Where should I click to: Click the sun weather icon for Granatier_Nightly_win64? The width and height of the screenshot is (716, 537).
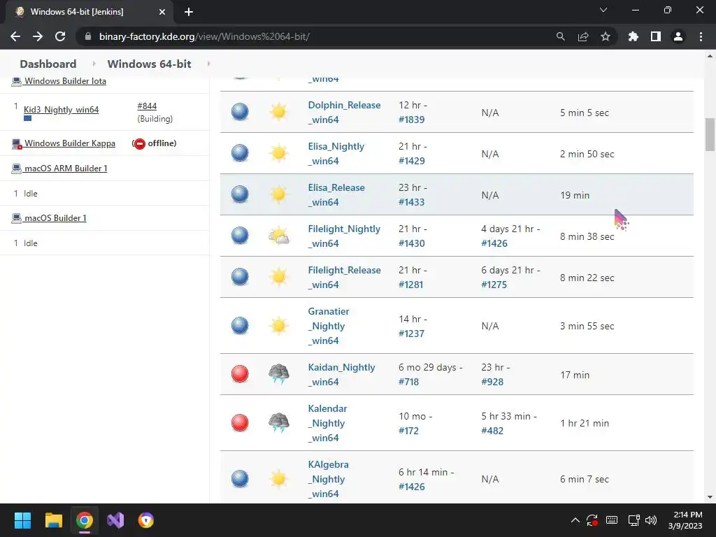[x=278, y=326]
